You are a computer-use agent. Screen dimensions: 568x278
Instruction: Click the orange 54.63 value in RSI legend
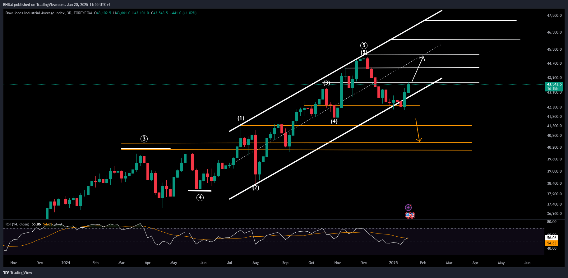coord(48,224)
